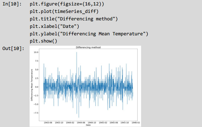The image size is (202, 127).
Task: Click y-axis tick label −7.5
Action: click(36, 113)
